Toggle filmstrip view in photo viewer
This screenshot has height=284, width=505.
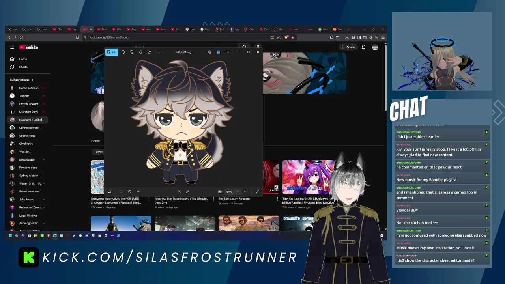pos(109,192)
